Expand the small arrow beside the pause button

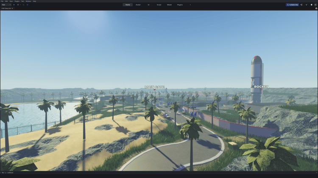coord(20,5)
